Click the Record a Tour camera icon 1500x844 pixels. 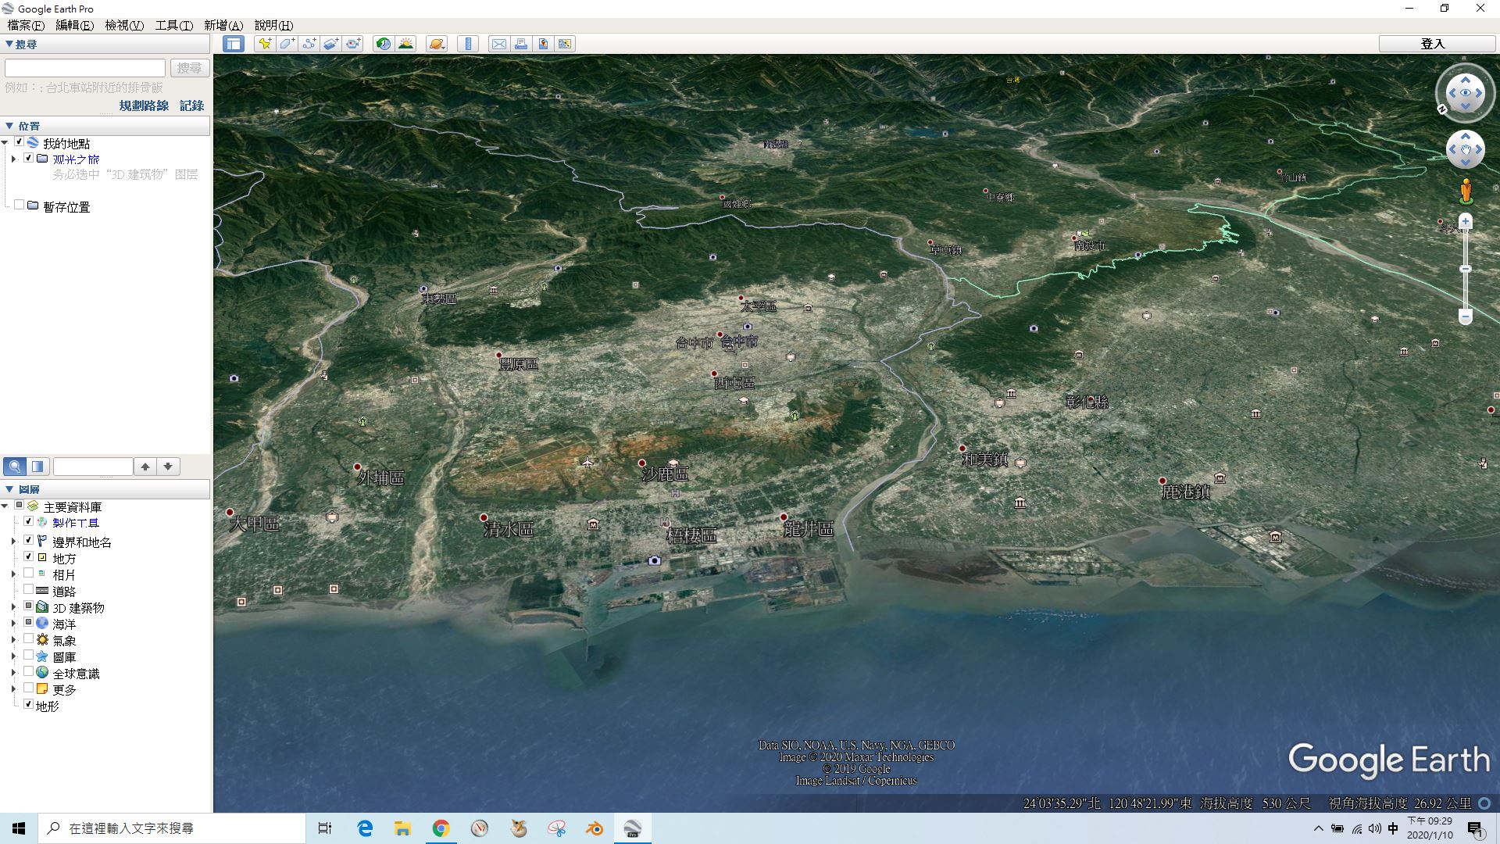(353, 44)
